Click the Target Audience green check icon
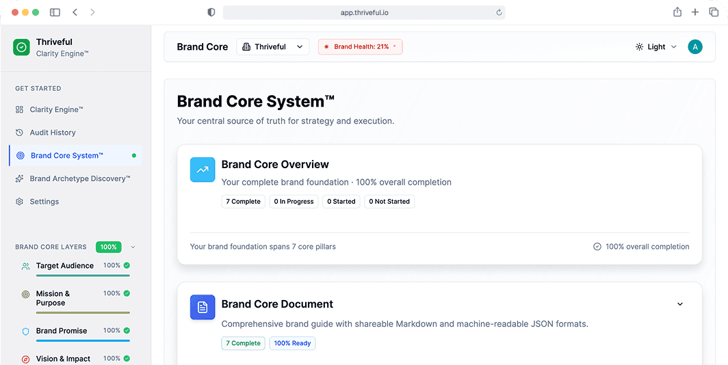Viewport: 728px width, 365px height. (x=127, y=266)
